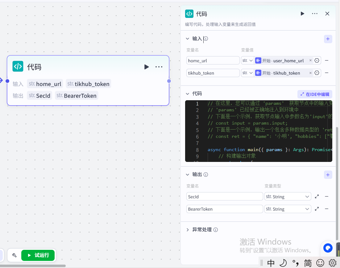
Task: Click play icon on canvas code node
Action: click(x=147, y=67)
